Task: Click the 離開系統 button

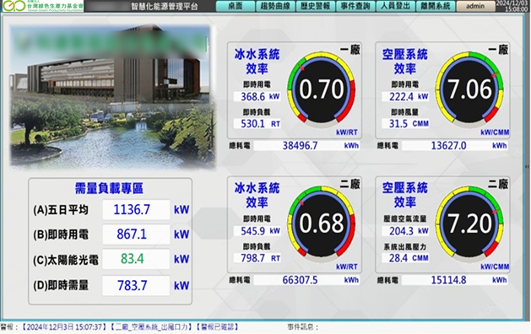Action: click(x=435, y=6)
